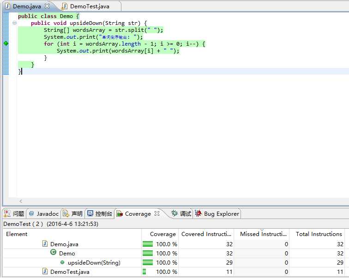Sort by Missed Instructions column header
Viewport: 349px width, 278px height.
(262, 234)
